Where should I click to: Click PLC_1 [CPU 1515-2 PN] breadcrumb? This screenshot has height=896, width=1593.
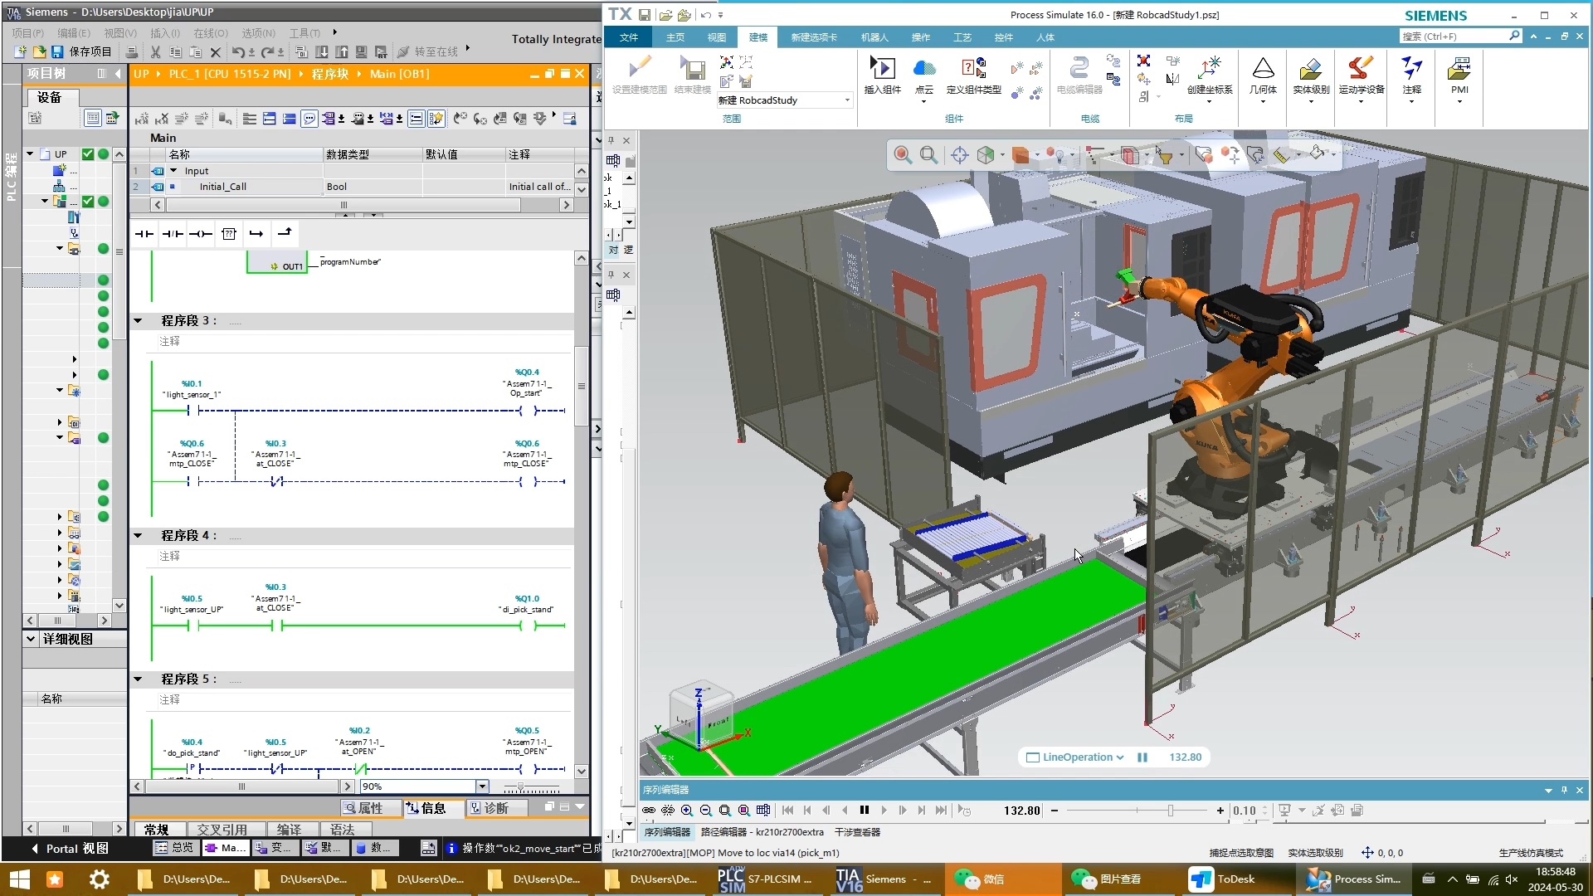[230, 74]
